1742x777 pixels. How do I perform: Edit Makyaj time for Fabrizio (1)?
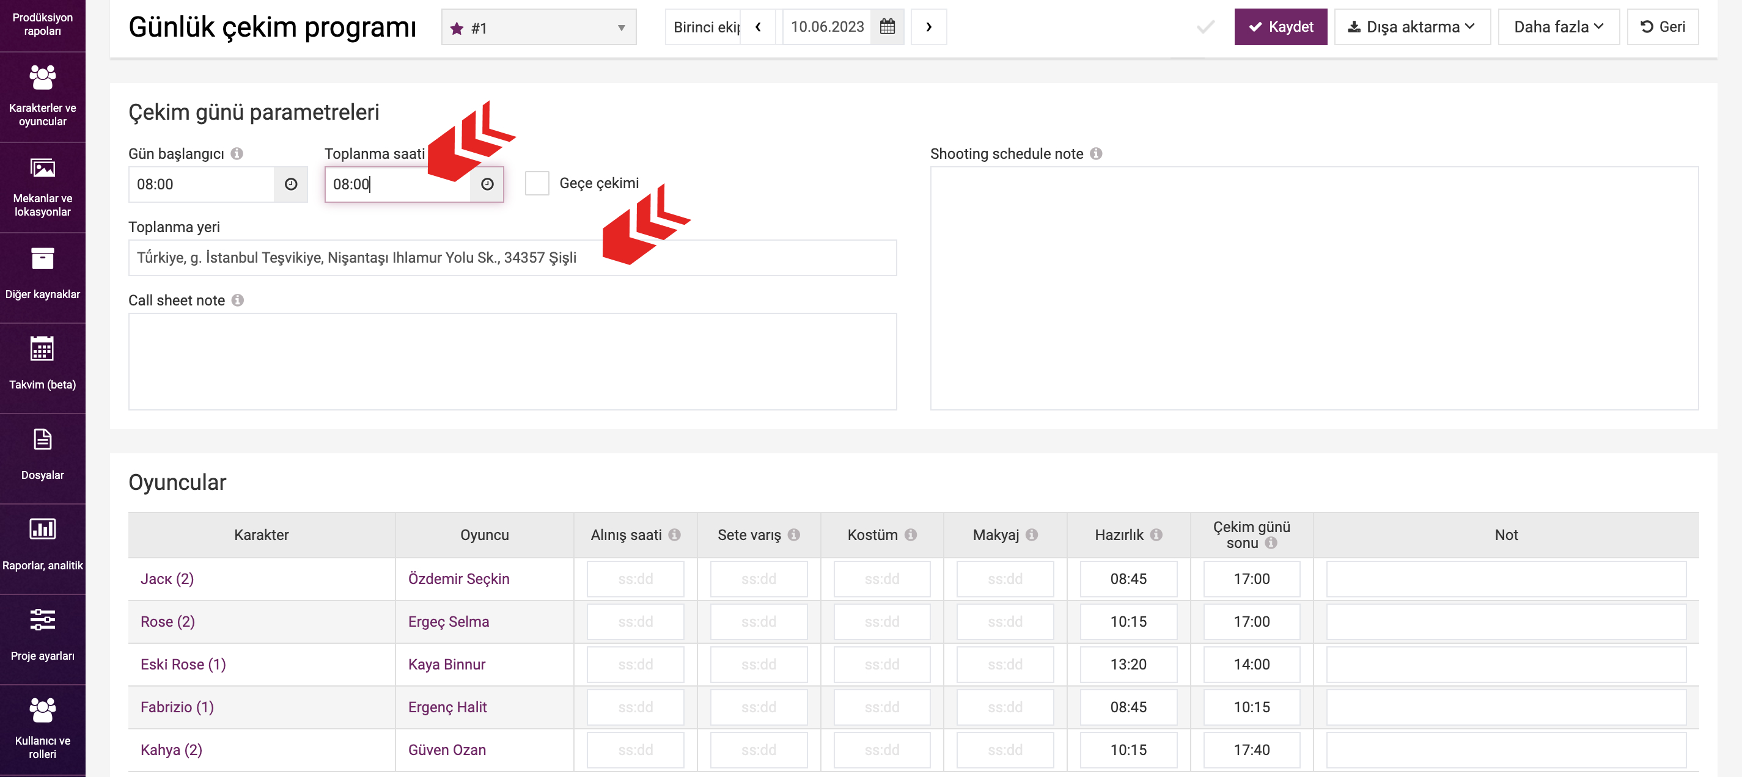(x=1005, y=707)
